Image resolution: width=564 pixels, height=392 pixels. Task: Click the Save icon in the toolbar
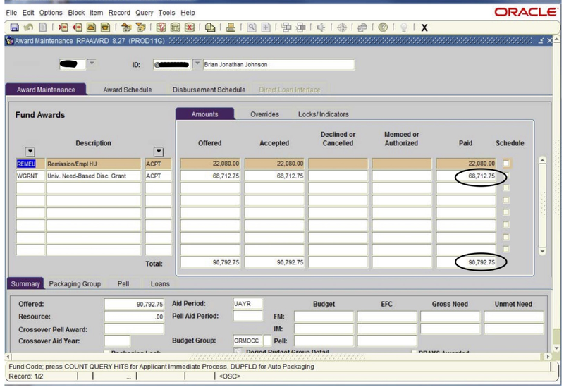point(14,27)
